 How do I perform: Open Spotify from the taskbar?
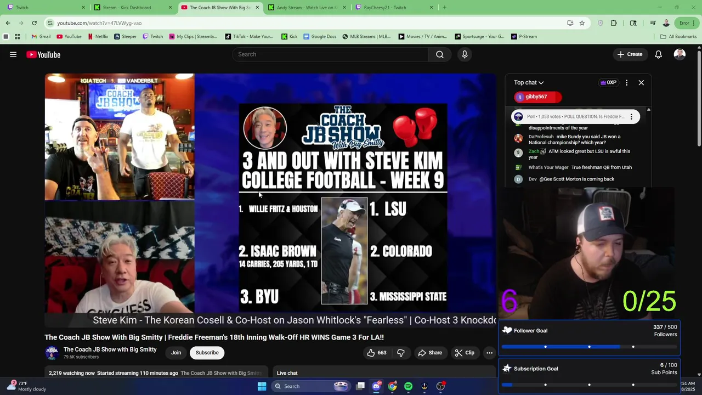pyautogui.click(x=408, y=386)
